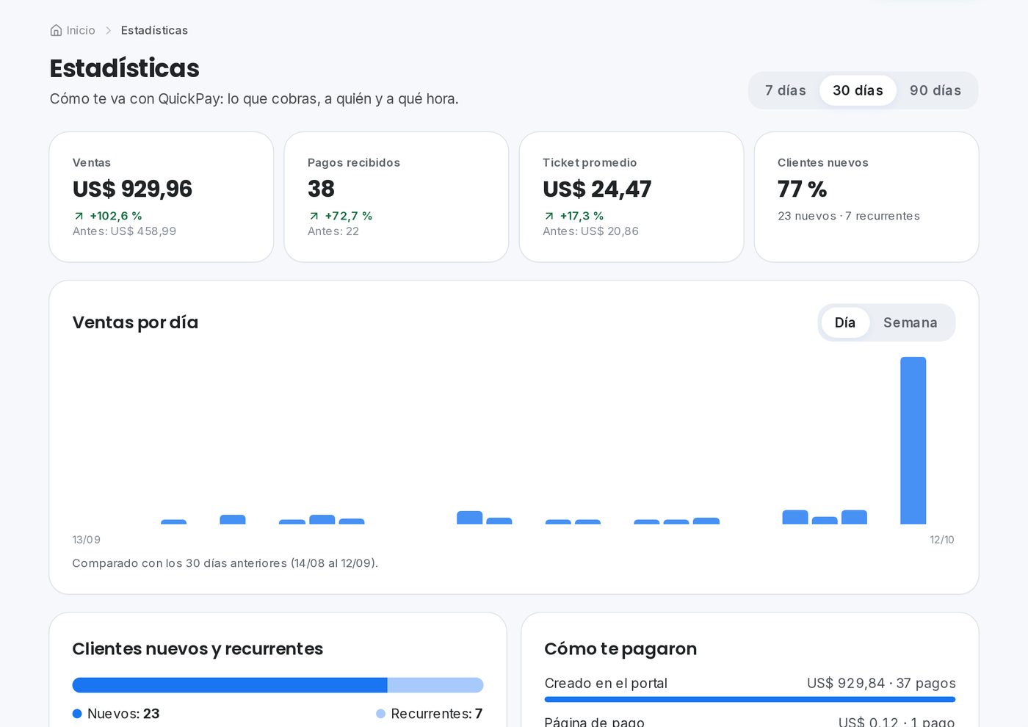The image size is (1028, 727).
Task: Switch the period to 7 días
Action: click(x=786, y=90)
